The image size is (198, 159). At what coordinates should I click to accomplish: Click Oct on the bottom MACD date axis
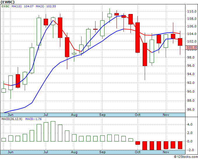(x=137, y=152)
